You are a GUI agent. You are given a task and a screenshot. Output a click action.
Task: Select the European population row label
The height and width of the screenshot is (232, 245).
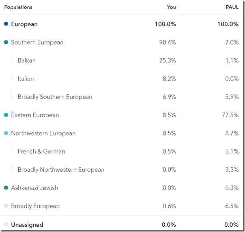24,24
